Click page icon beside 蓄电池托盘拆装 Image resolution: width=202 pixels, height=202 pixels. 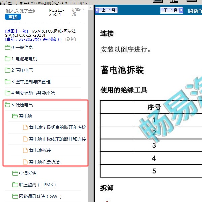[x=25, y=162]
